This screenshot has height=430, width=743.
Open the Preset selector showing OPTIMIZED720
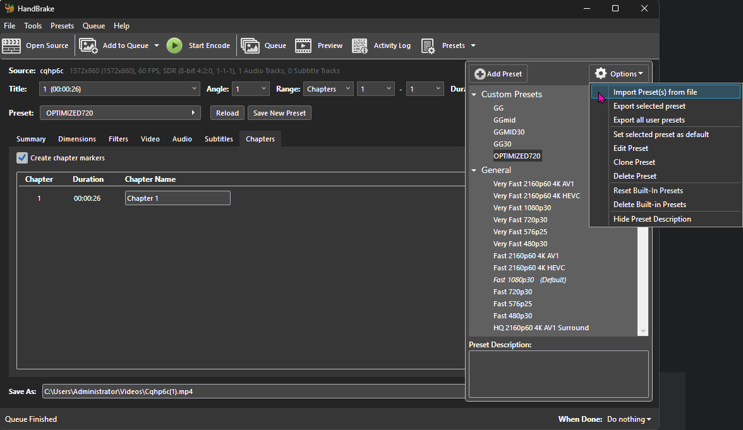[x=120, y=112]
